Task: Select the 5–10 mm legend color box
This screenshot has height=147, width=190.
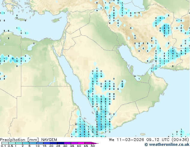Action: (33, 143)
